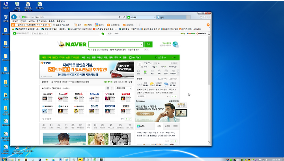The height and width of the screenshot is (161, 284).
Task: Open Chrome from the taskbar
Action: tap(19, 159)
